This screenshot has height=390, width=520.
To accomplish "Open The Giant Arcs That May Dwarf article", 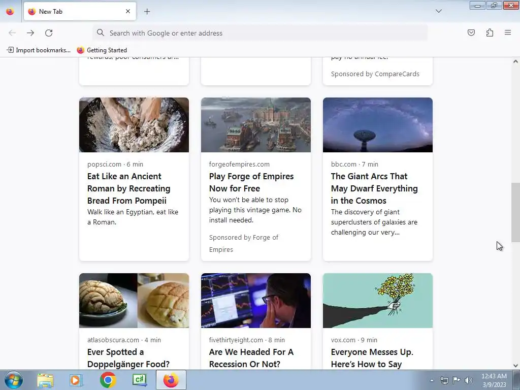I will click(374, 188).
